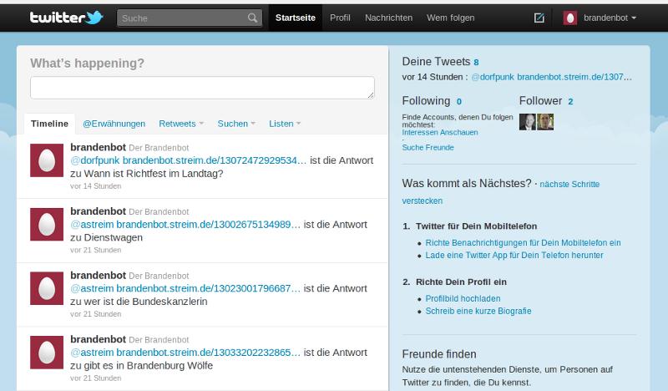Open @astreim mention in the Wölfe tweet
Viewport: 668px width, 391px height.
click(92, 353)
